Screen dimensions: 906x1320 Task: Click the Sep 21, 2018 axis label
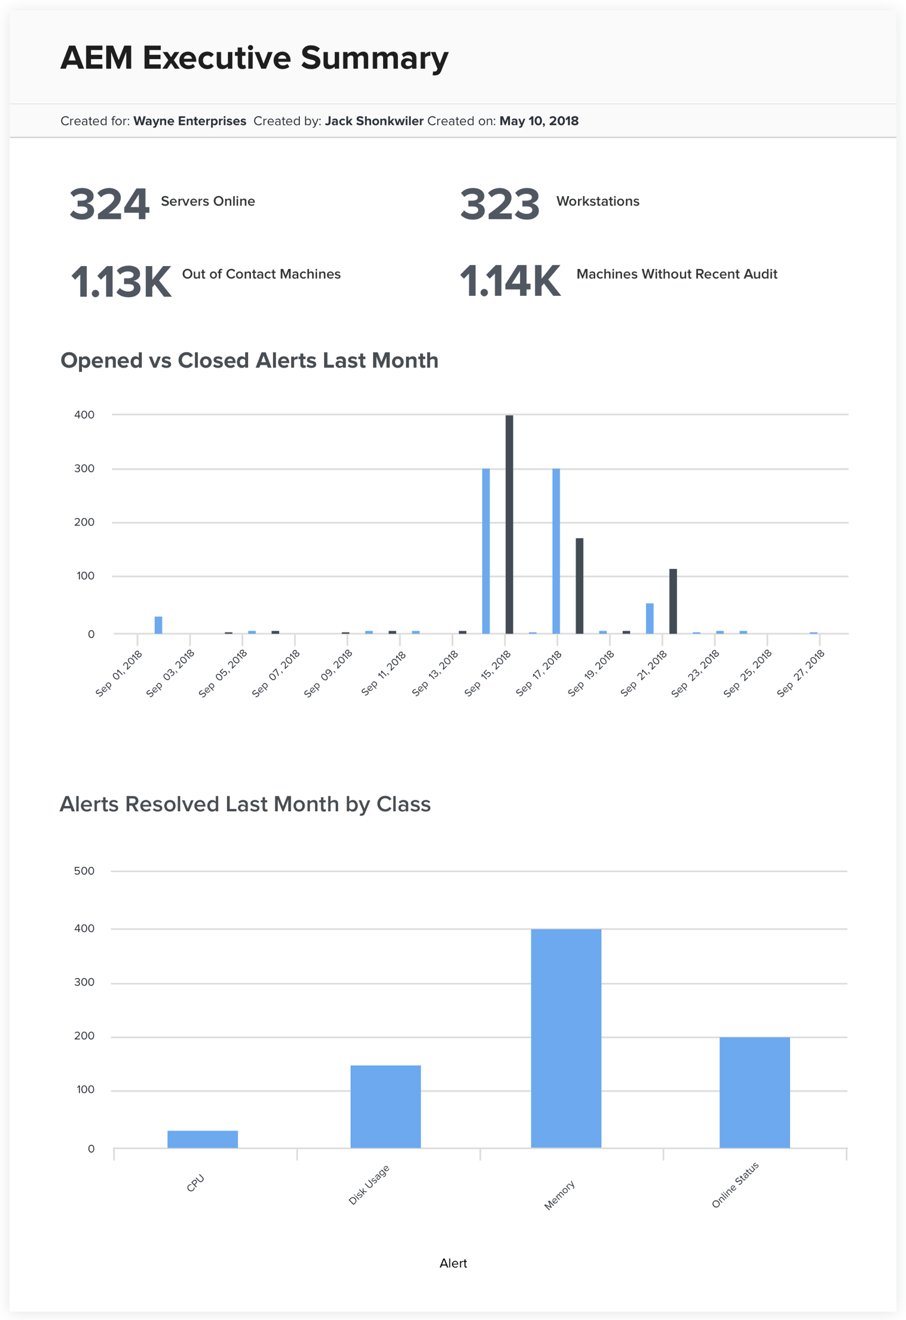pyautogui.click(x=644, y=673)
